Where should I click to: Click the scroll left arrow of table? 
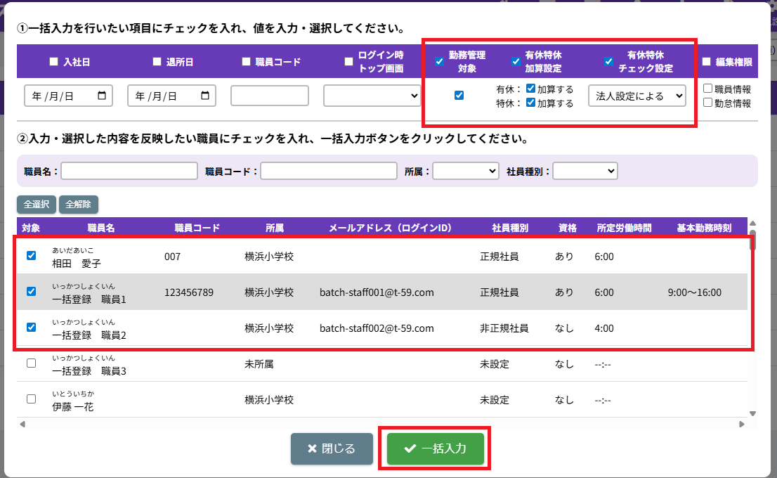(22, 424)
